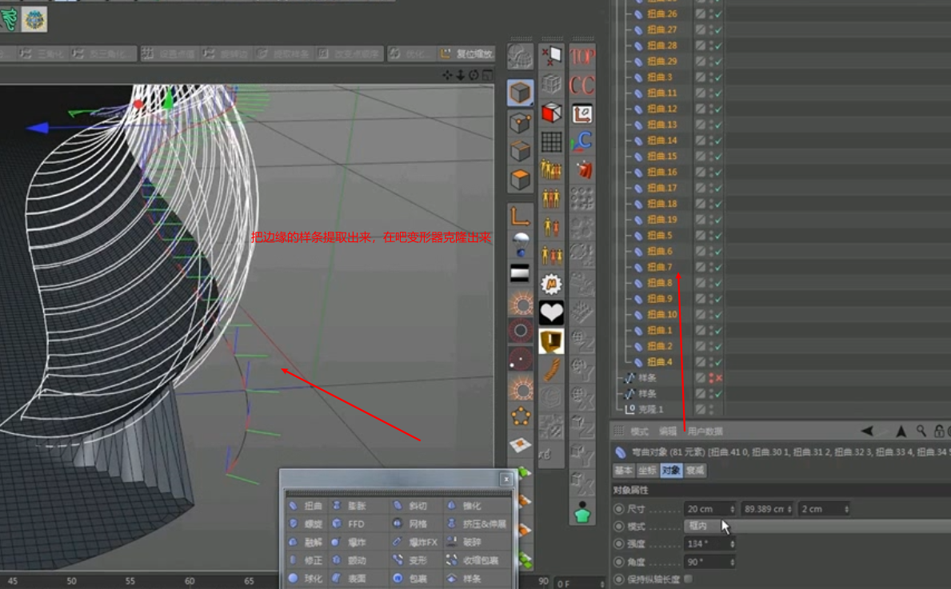Click the 复位缩放 toolbar button
Image resolution: width=951 pixels, height=589 pixels.
point(466,54)
